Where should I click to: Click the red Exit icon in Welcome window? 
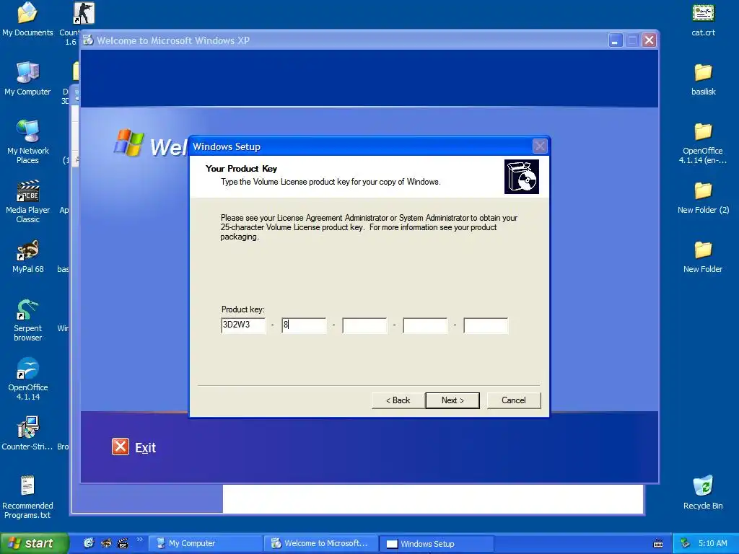coord(121,447)
